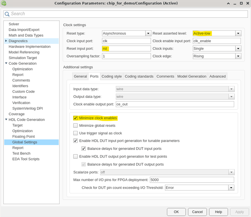Select Hardware Implementation in sidebar
This screenshot has width=251, height=217.
pyautogui.click(x=30, y=47)
